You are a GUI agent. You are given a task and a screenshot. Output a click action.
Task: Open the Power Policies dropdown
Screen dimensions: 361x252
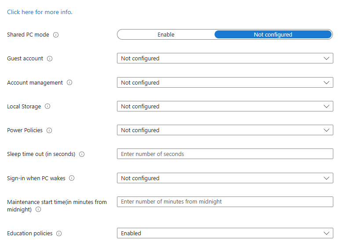point(225,130)
